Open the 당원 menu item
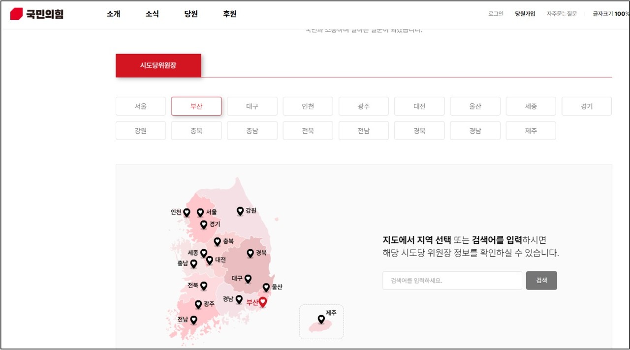The height and width of the screenshot is (350, 630). tap(190, 14)
